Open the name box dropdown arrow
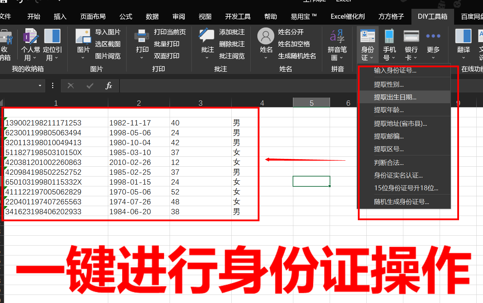 point(40,86)
